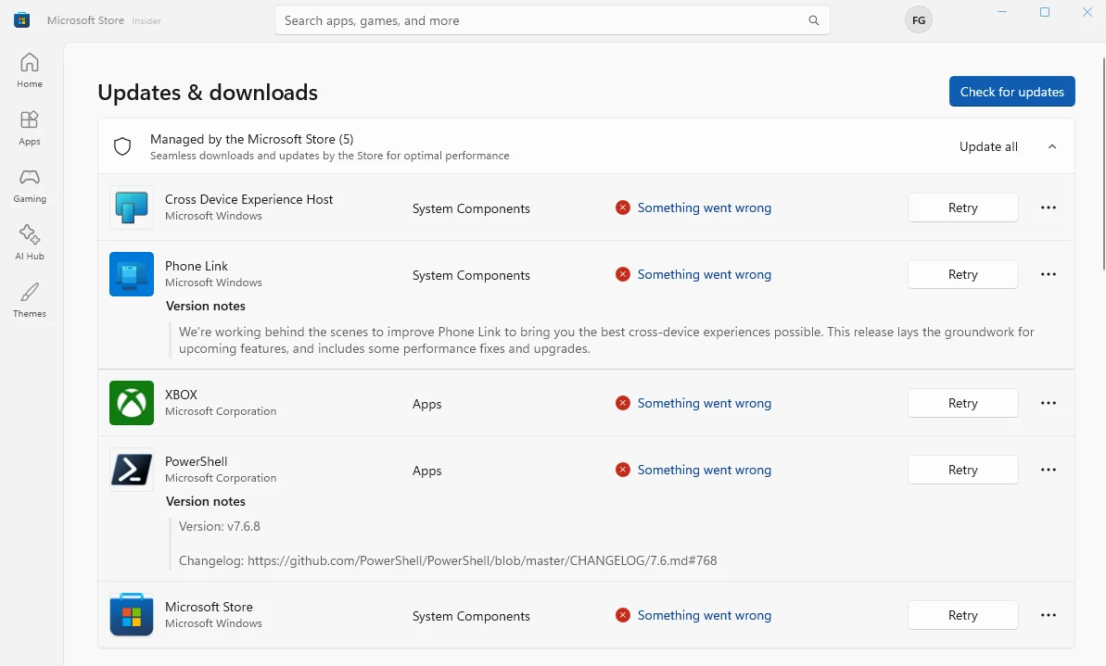Image resolution: width=1106 pixels, height=666 pixels.
Task: Open AI Hub from sidebar
Action: click(30, 243)
